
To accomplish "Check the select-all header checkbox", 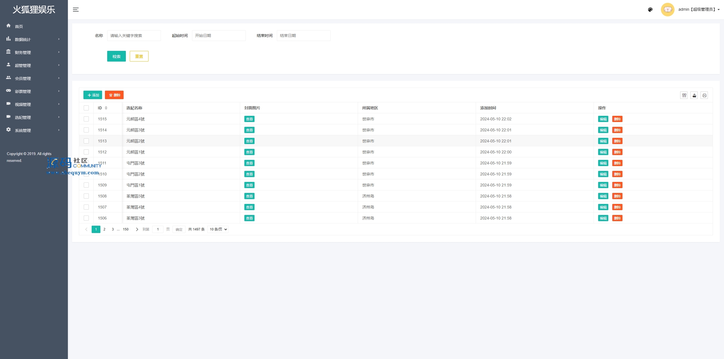I will [86, 108].
